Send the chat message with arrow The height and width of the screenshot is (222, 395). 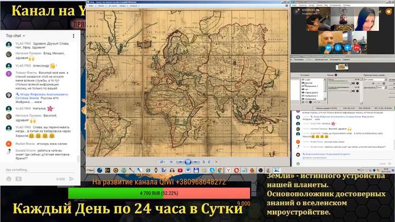click(72, 179)
